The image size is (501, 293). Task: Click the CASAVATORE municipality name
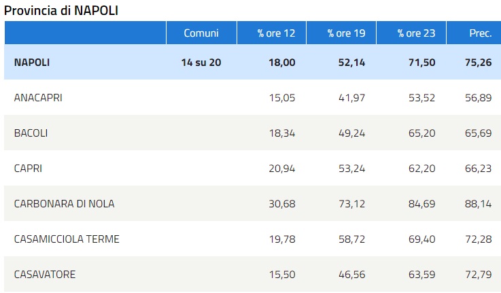pos(45,275)
